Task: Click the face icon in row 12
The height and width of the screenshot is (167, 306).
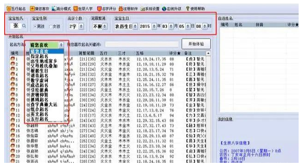Action: 13,115
